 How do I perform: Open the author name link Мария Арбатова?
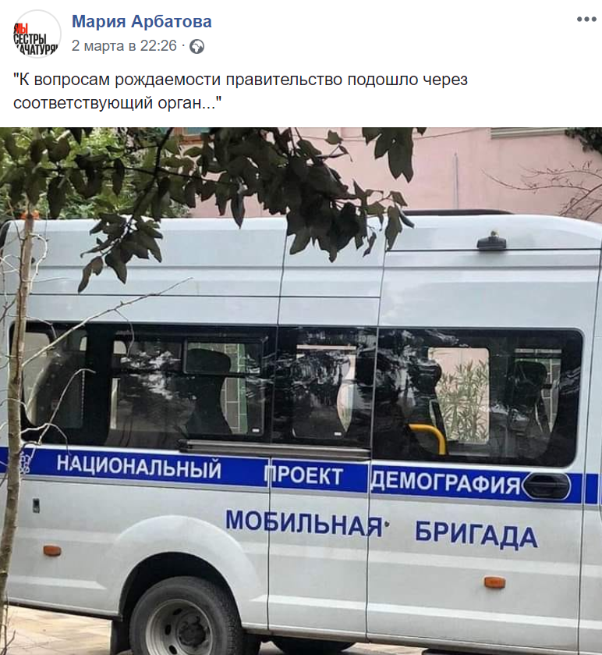tap(142, 21)
